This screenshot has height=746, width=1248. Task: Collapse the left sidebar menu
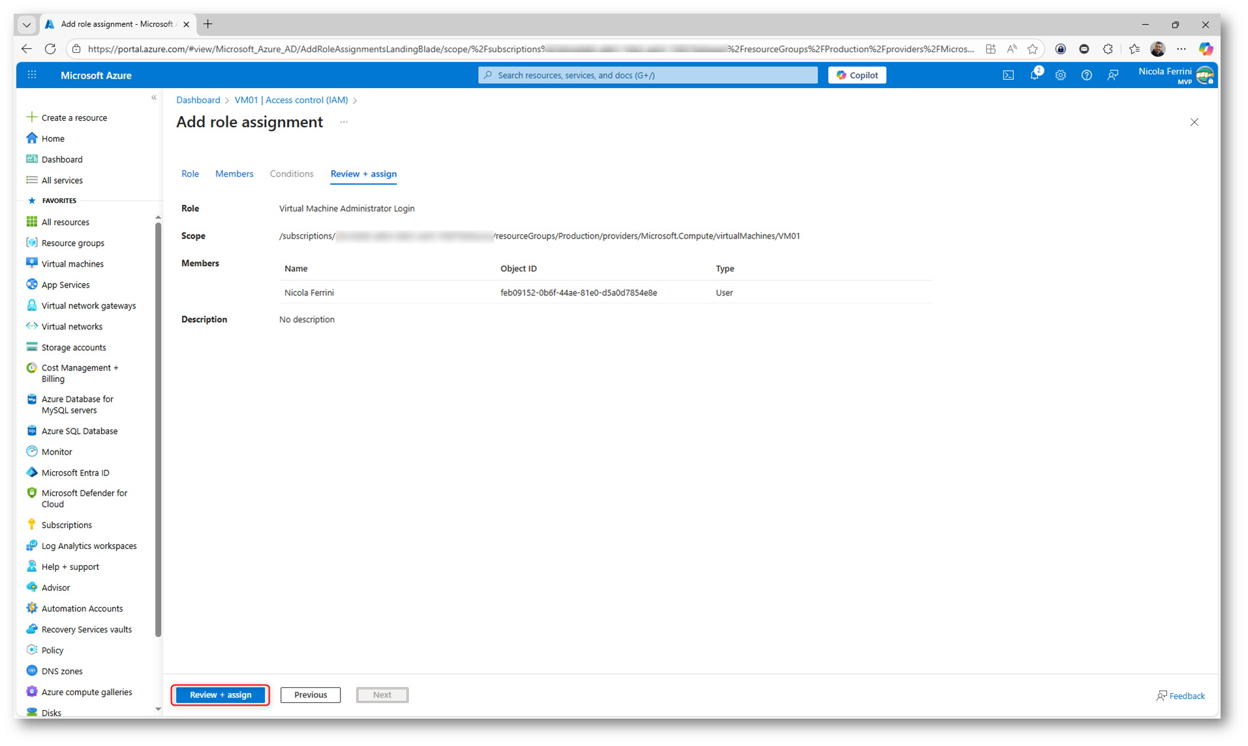[154, 98]
